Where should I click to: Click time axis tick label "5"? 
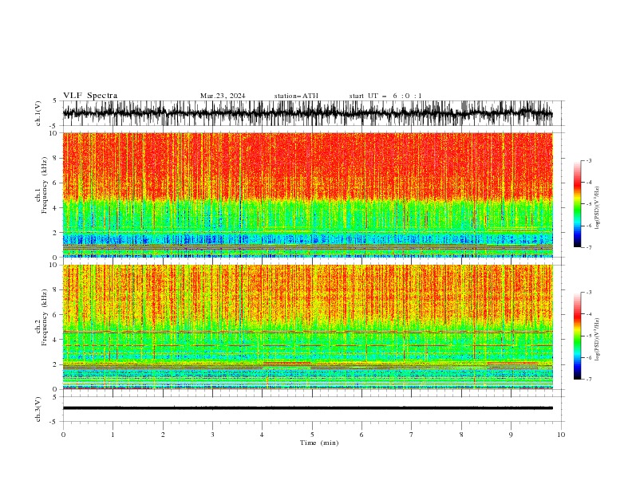312,435
